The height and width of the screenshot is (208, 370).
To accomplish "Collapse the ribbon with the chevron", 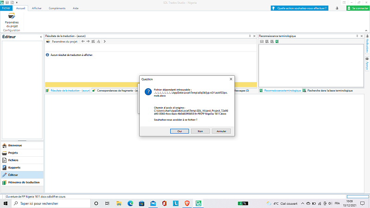I will coord(366,31).
